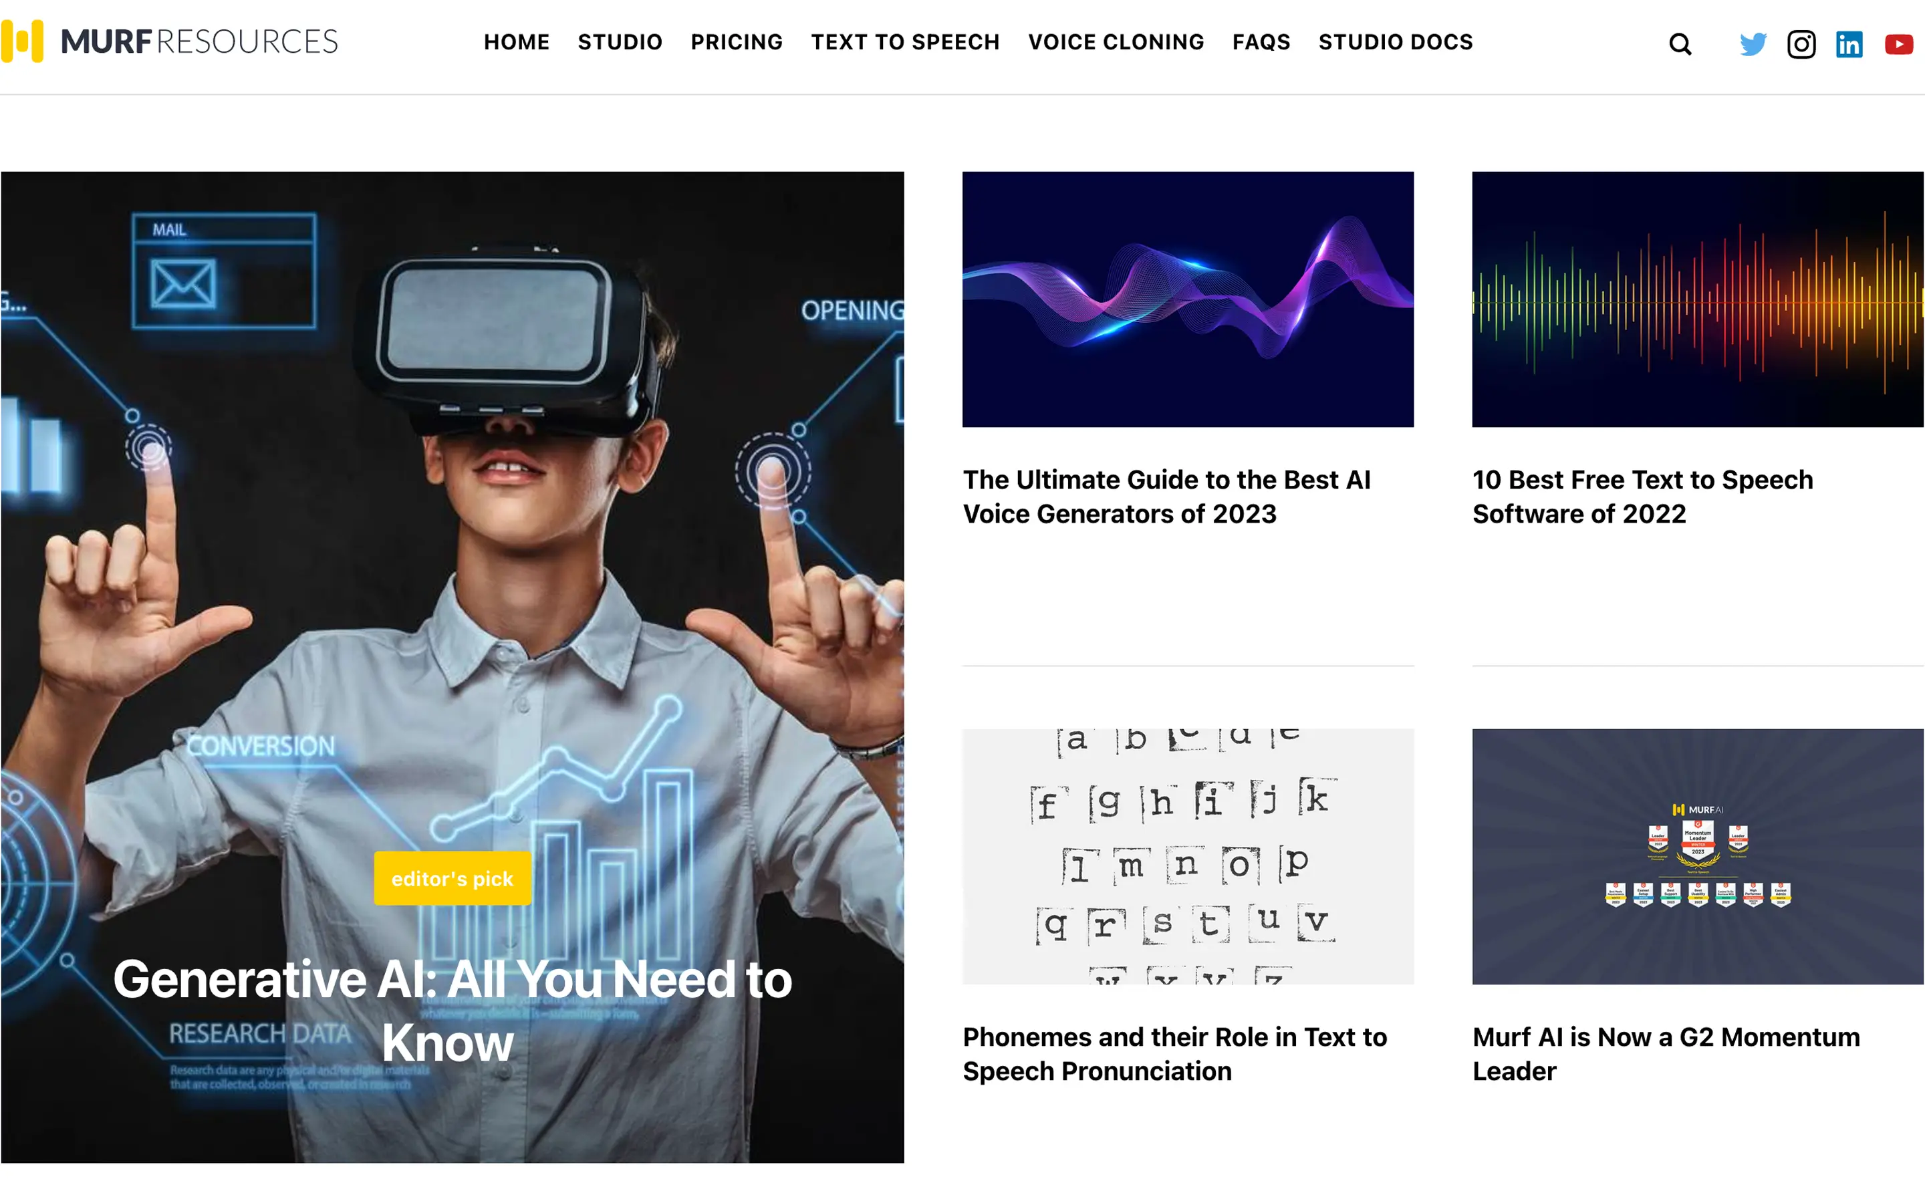Image resolution: width=1925 pixels, height=1203 pixels.
Task: Open the G2 badges article thumbnail
Action: [1698, 857]
